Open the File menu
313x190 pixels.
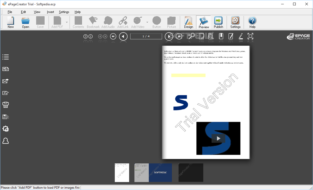pos(10,12)
